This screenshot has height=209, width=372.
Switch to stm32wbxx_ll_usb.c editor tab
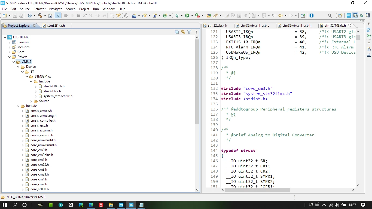[255, 26]
